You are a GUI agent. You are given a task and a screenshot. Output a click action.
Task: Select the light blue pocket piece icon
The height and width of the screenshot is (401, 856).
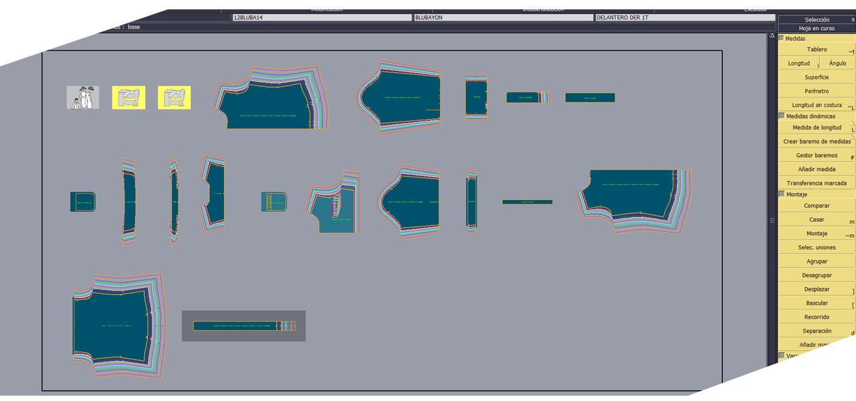point(274,202)
